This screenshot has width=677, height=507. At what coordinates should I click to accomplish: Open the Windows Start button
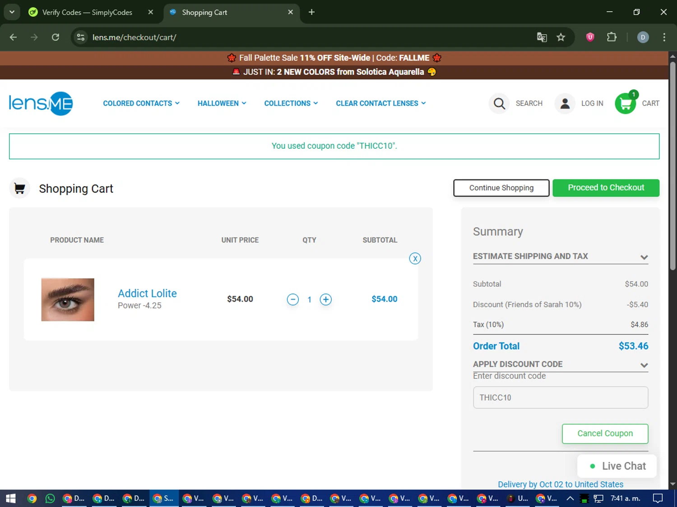[10, 498]
